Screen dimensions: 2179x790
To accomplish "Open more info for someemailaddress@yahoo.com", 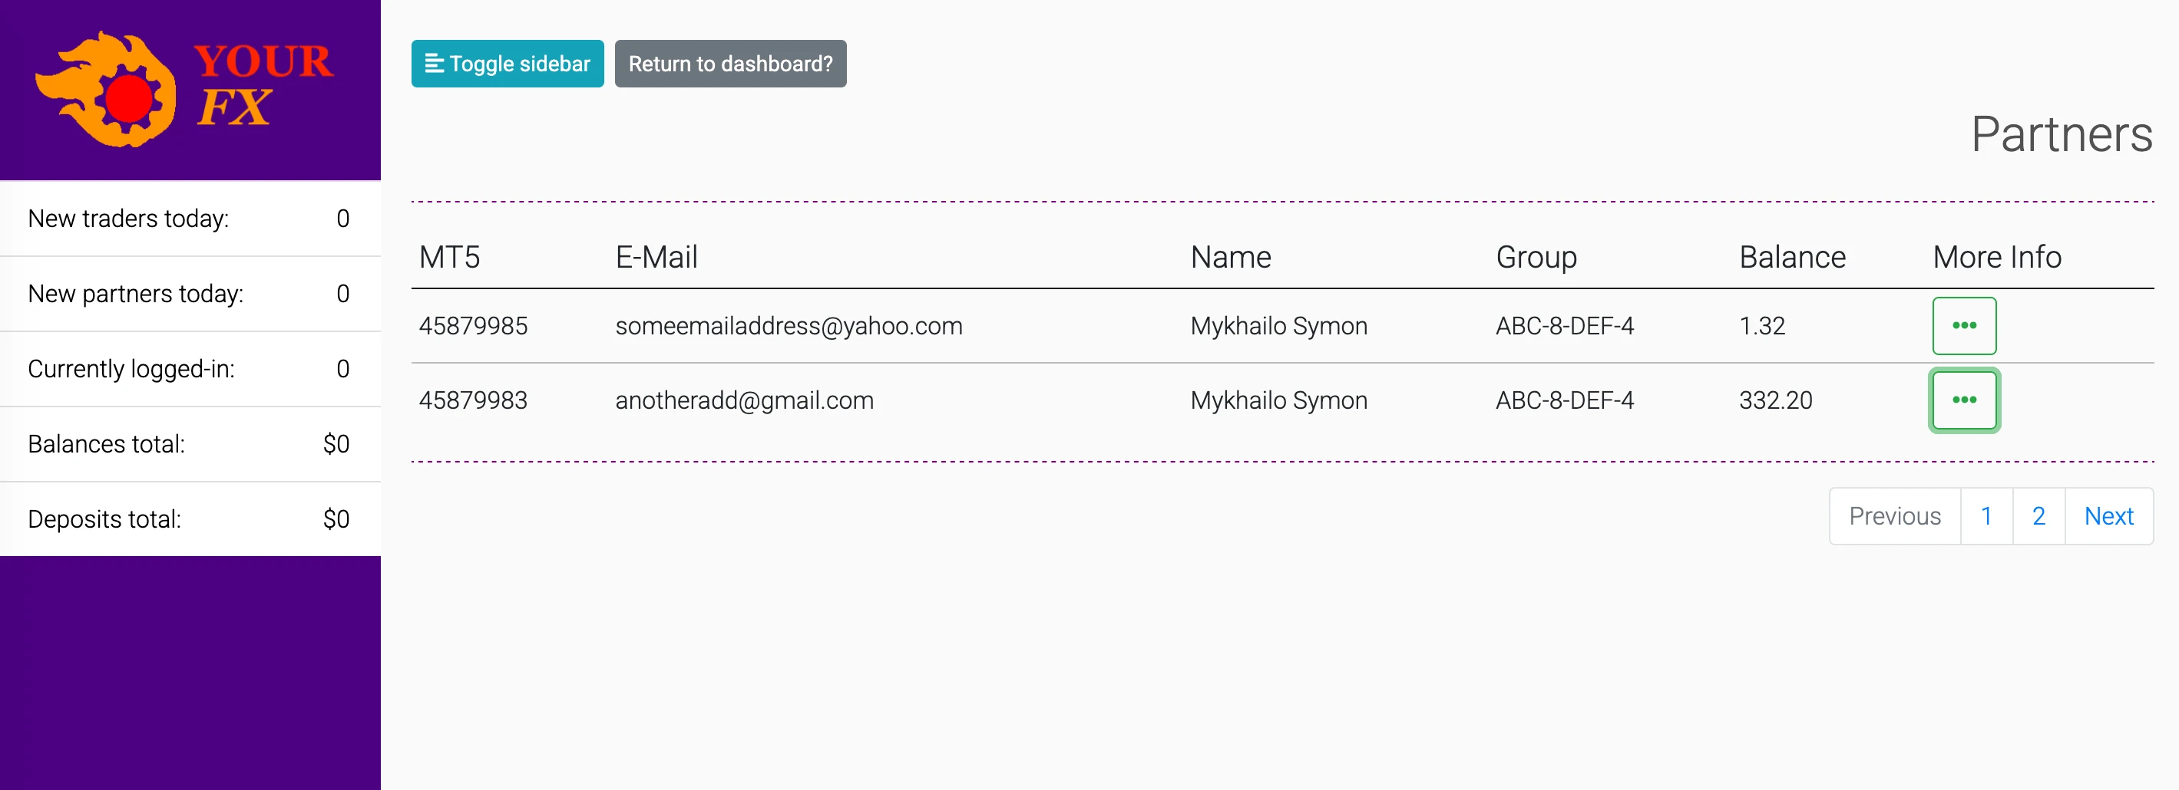I will (x=1963, y=325).
